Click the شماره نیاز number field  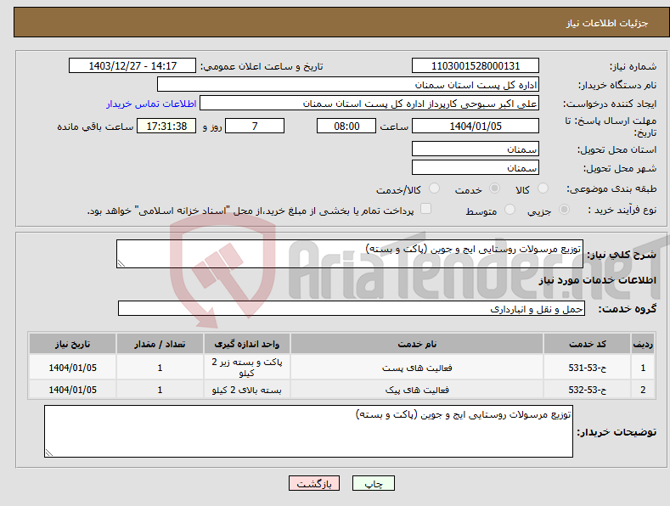476,66
